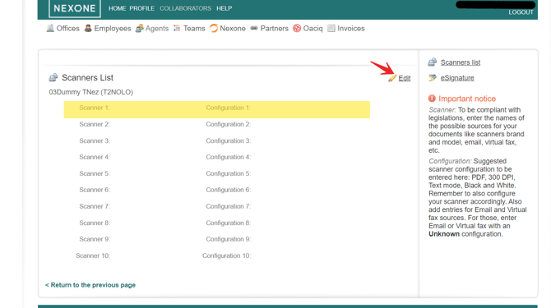551x308 pixels.
Task: Click the 'Important notice' heading
Action: pyautogui.click(x=467, y=99)
